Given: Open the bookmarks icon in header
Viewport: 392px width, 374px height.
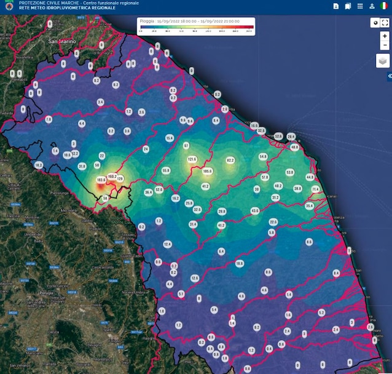Looking at the screenshot, I should [x=348, y=6].
